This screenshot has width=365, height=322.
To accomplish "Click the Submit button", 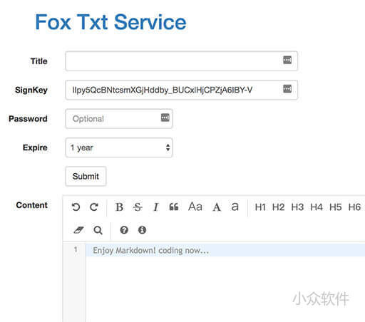I will point(86,176).
